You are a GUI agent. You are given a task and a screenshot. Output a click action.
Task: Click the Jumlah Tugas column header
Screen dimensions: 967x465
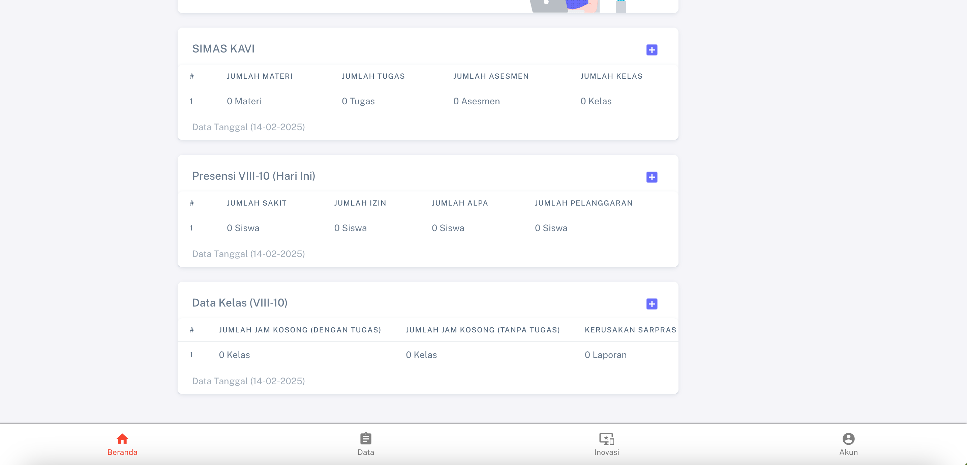coord(373,76)
